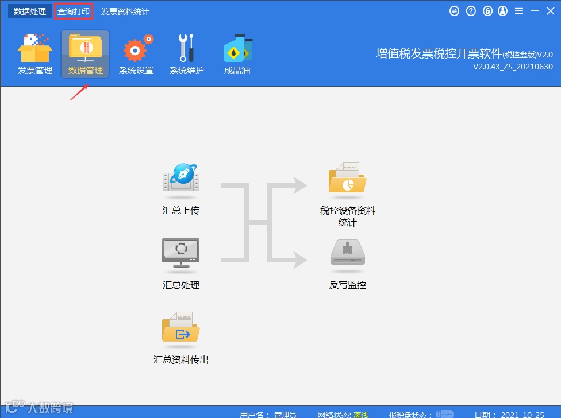Click the 税控设备资料统计 label
Screen dimensions: 561x418
(347, 216)
